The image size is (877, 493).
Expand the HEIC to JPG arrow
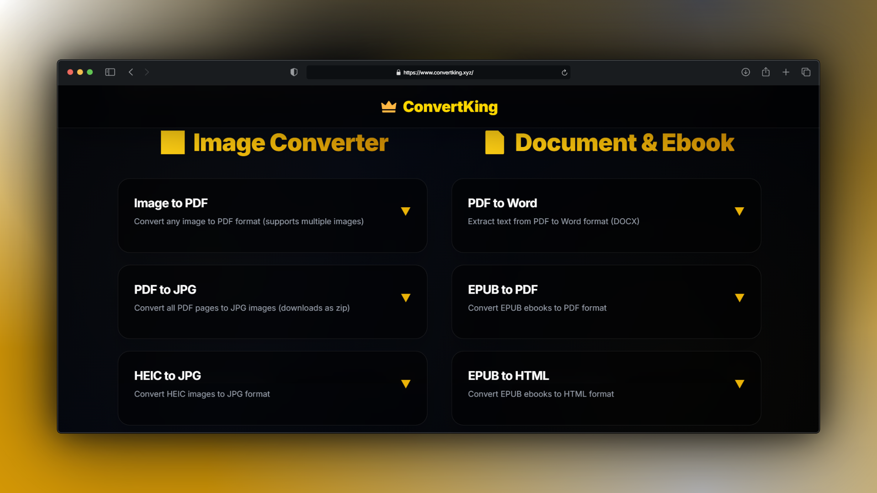pyautogui.click(x=406, y=384)
